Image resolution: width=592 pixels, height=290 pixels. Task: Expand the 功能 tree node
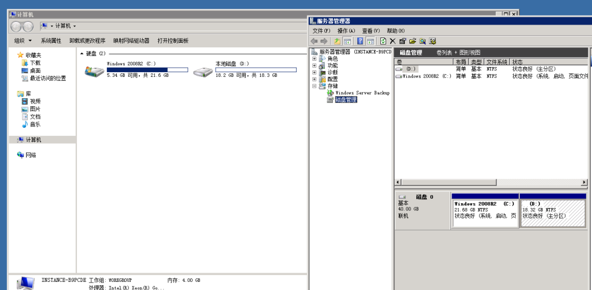(x=314, y=66)
